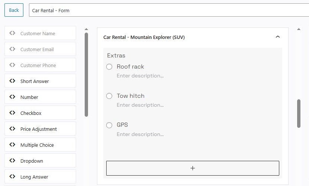Image resolution: width=309 pixels, height=186 pixels.
Task: Add a Multiple Choice field
Action: tap(40, 145)
